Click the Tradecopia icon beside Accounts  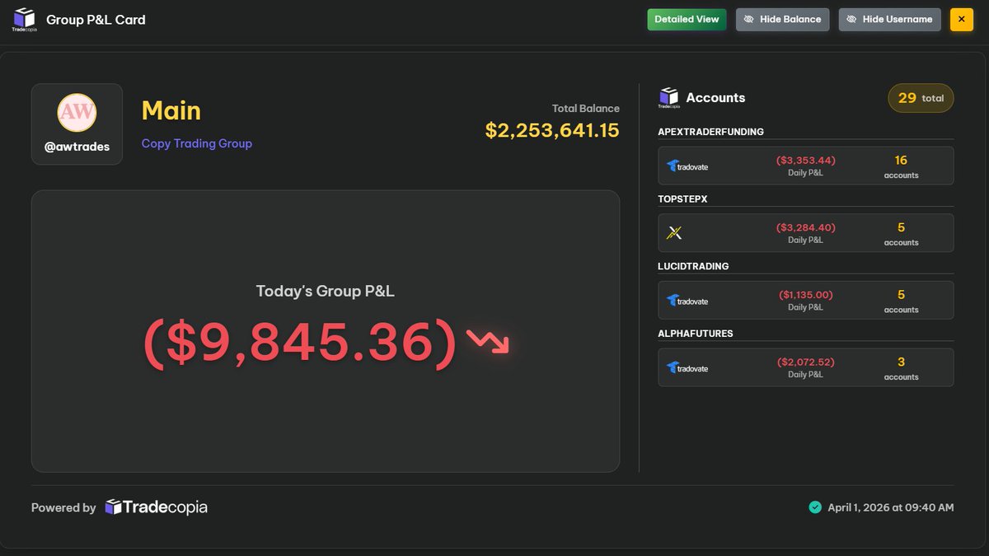668,98
